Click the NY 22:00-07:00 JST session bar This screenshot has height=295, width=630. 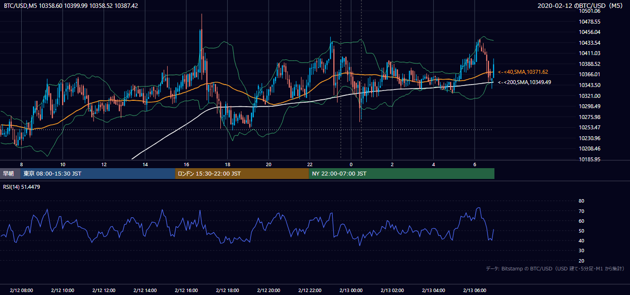(x=402, y=174)
